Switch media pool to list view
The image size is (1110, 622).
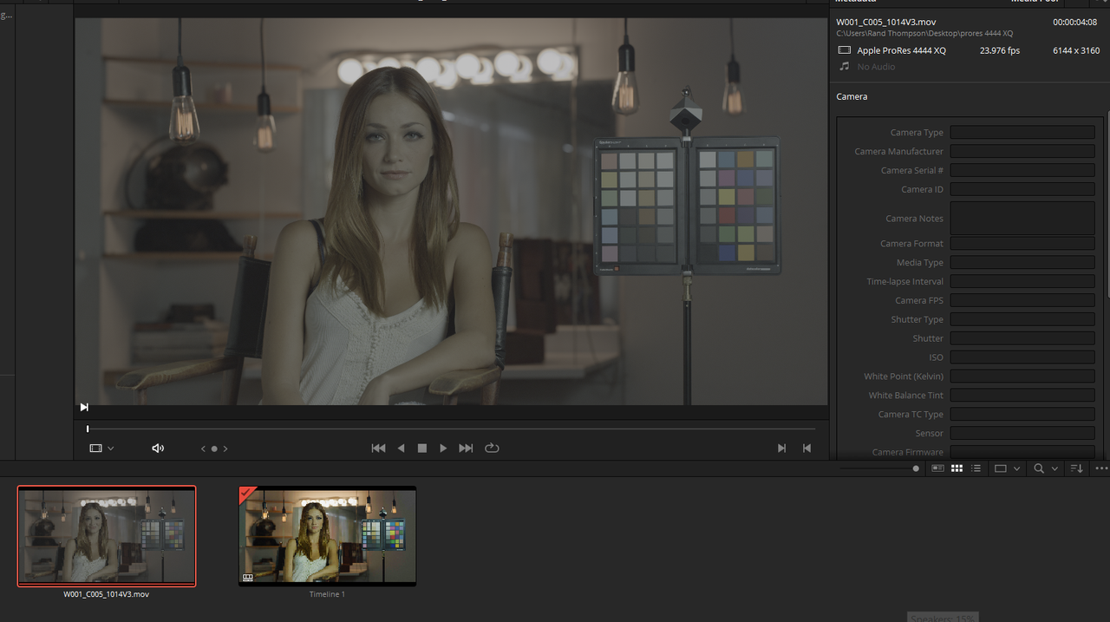pos(976,468)
